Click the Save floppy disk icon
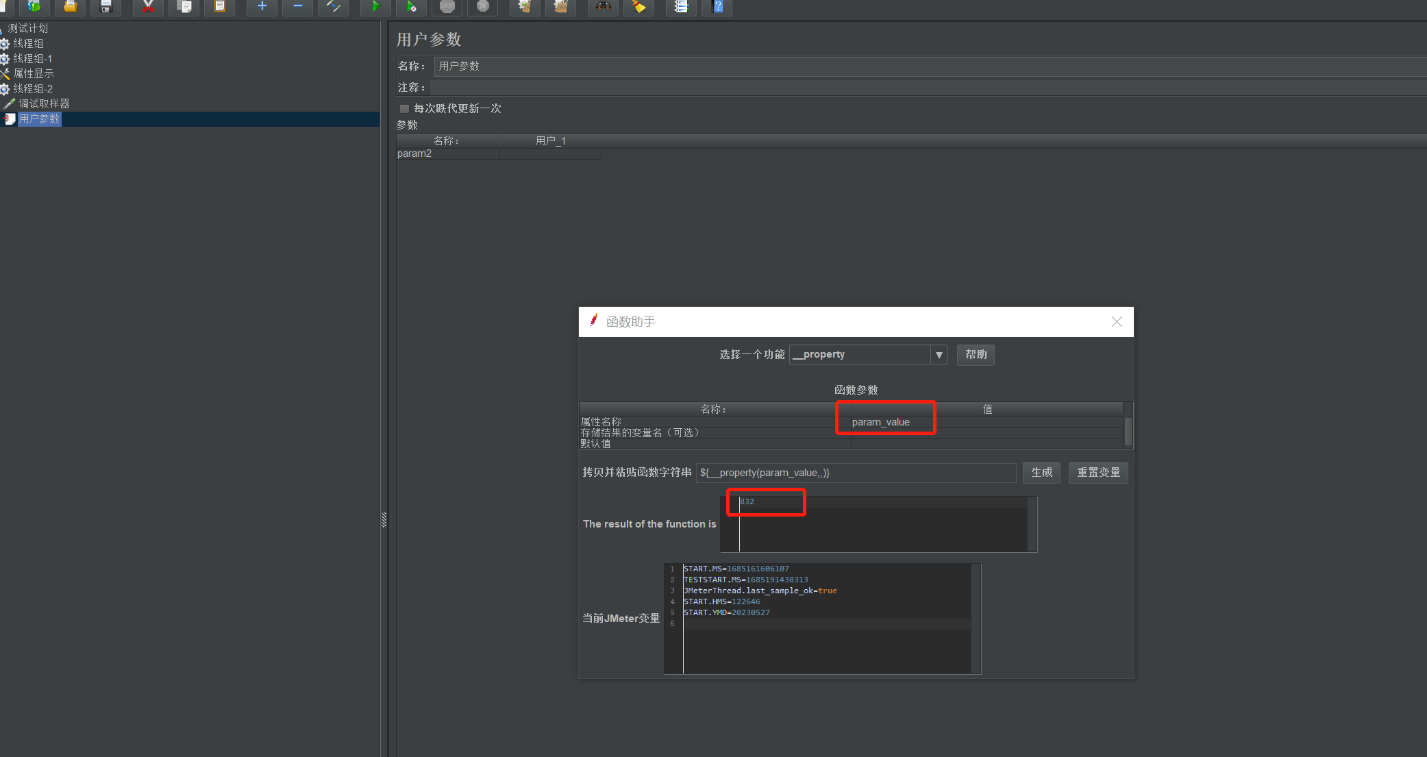Screen dimensions: 1427x757 pos(106,7)
